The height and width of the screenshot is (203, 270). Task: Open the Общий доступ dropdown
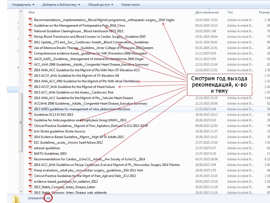(101, 5)
